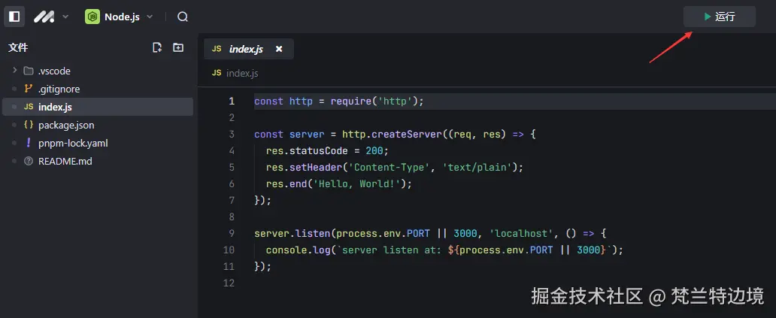
Task: Click index.js in the breadcrumb
Action: [242, 73]
